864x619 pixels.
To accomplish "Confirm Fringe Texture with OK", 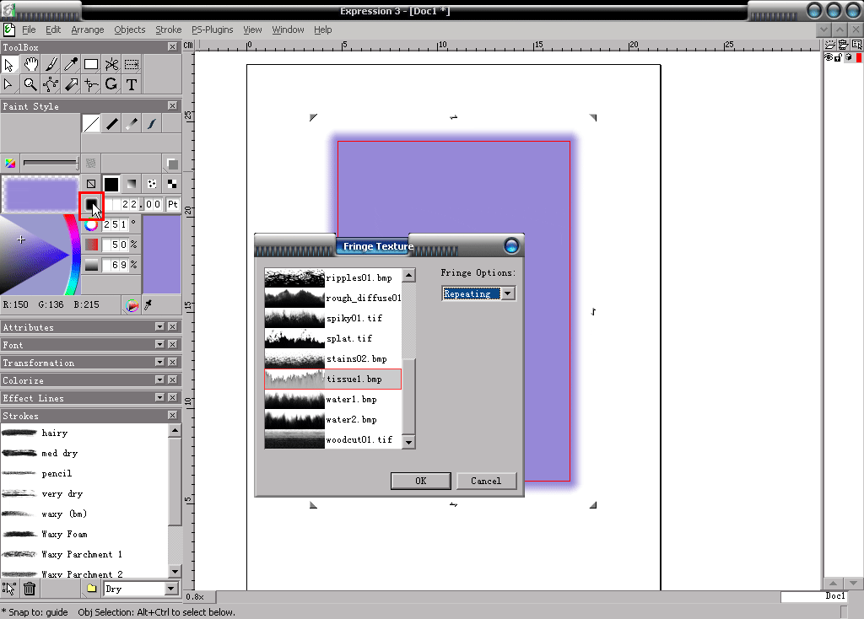I will click(420, 481).
